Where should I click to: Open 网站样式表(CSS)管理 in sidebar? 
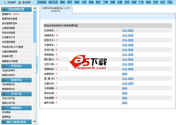[x=12, y=47]
